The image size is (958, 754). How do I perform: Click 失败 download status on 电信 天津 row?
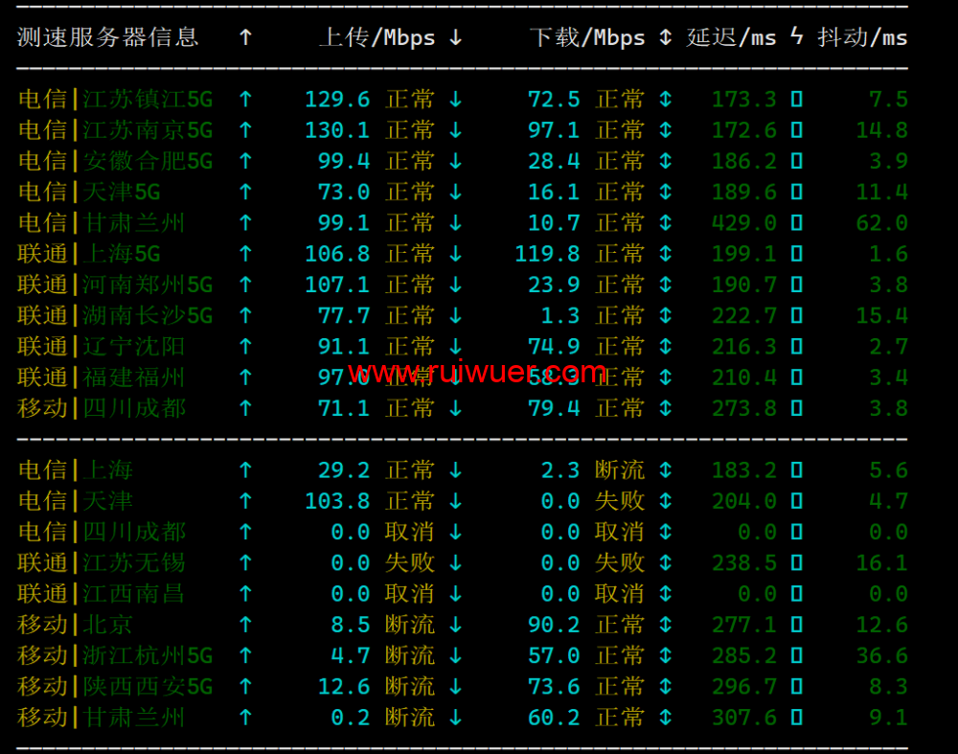pyautogui.click(x=620, y=501)
